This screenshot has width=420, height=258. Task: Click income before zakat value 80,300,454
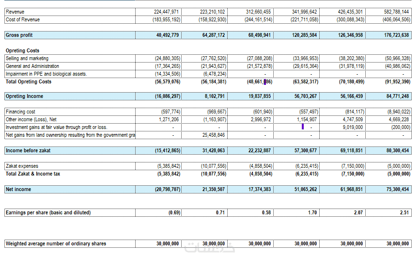click(398, 151)
